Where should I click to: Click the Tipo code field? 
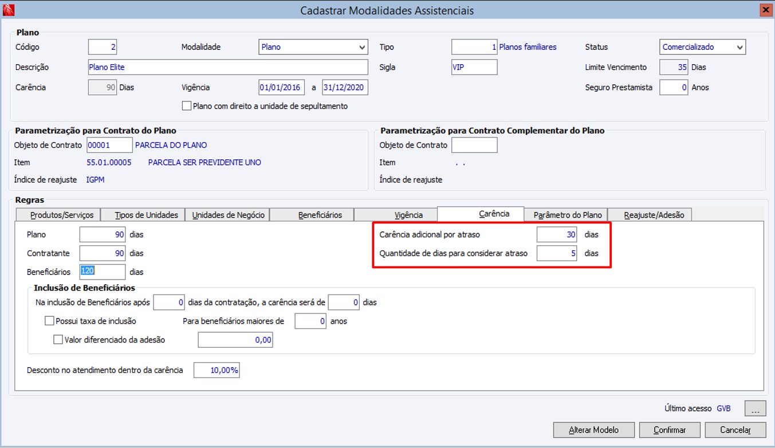474,47
